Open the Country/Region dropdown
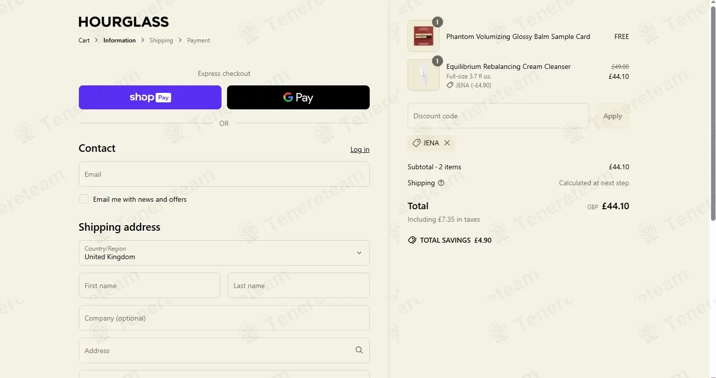This screenshot has height=378, width=716. [224, 253]
